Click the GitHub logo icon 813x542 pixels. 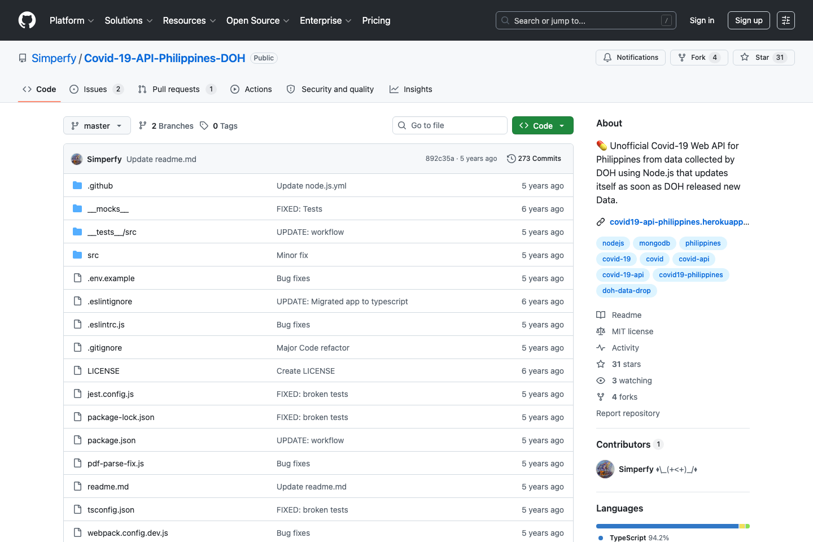(x=27, y=20)
